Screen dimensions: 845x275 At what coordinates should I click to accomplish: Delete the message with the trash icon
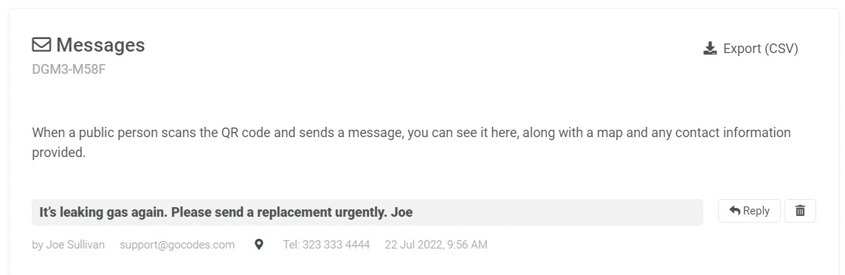click(800, 211)
